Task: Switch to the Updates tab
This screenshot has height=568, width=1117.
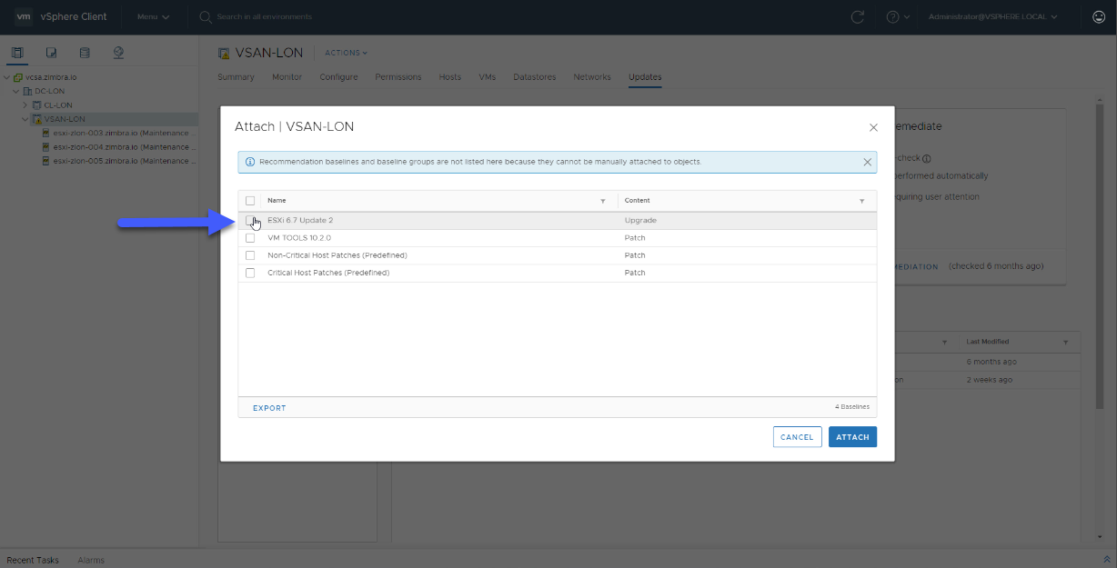Action: point(645,77)
